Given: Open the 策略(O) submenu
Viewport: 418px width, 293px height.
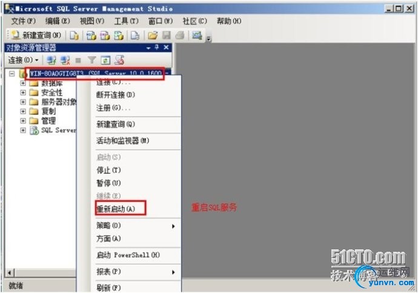Looking at the screenshot, I should [136, 226].
